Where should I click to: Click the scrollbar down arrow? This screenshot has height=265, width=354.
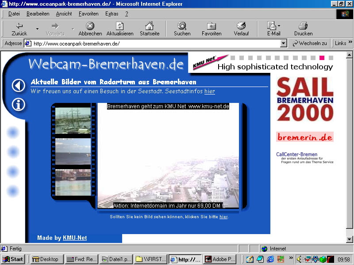349,239
